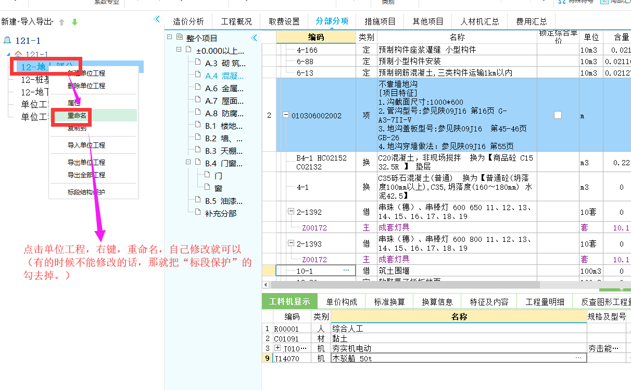The image size is (631, 390).
Task: Select the 工料机显示 bottom tab
Action: coord(289,301)
